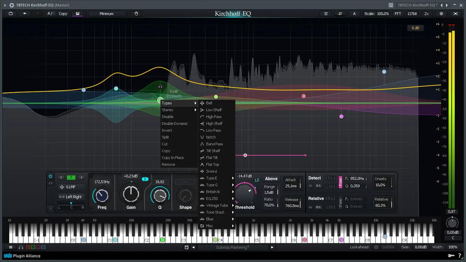Switch to fullscreen with the expand icon
The width and height of the screenshot is (466, 262).
pos(455,14)
